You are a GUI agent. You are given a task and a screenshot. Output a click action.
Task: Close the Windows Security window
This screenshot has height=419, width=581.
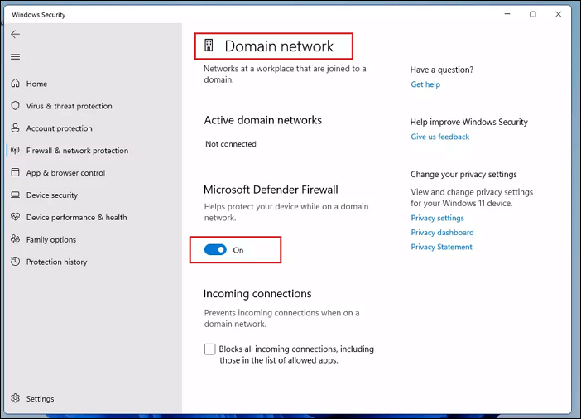pos(558,14)
